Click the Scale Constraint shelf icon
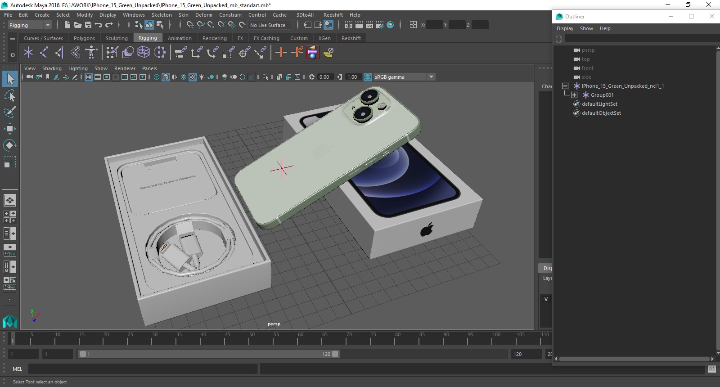720x387 pixels. (228, 53)
